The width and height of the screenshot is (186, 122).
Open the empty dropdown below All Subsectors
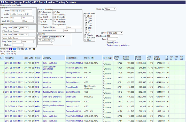click(45, 43)
